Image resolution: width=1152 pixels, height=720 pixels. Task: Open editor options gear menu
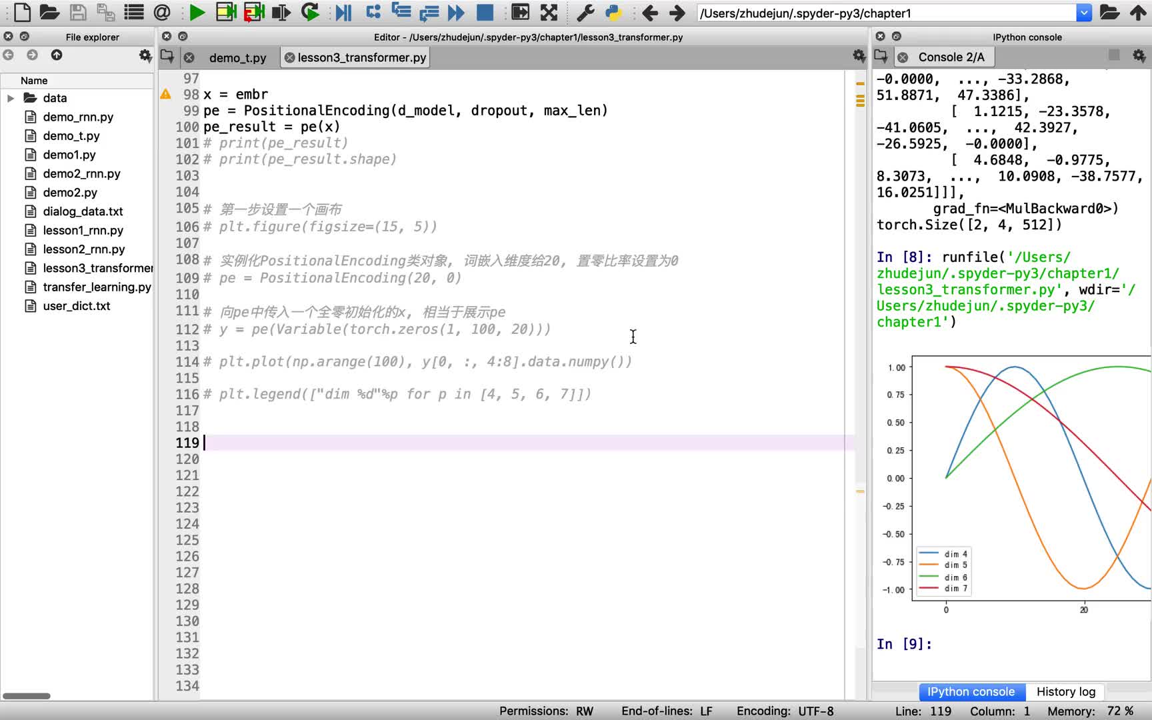pyautogui.click(x=859, y=56)
